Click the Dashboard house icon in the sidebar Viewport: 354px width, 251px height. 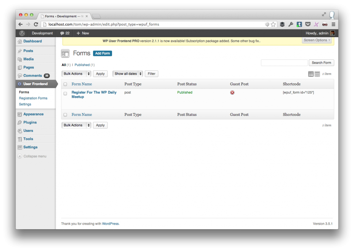click(x=20, y=41)
